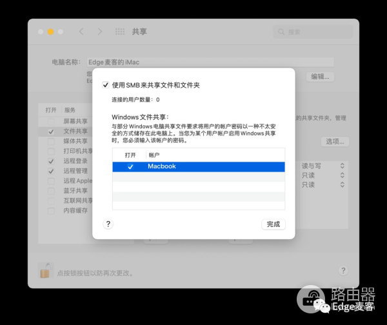The image size is (387, 325).
Task: Enable 打印机共享 service checkbox
Action: [51, 152]
